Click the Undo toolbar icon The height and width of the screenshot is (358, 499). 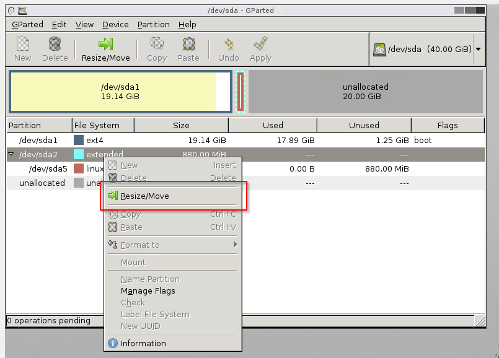(x=229, y=44)
